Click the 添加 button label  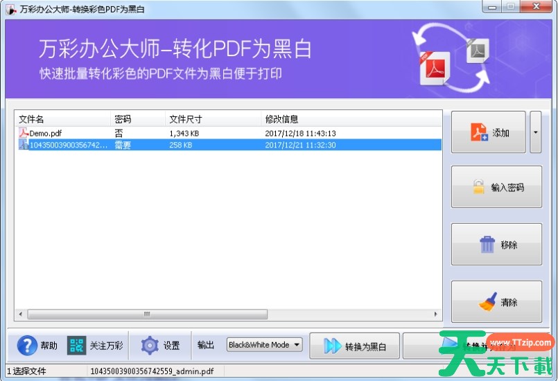click(500, 133)
